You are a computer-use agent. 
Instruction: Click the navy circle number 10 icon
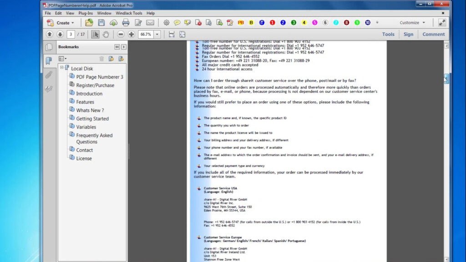368,23
